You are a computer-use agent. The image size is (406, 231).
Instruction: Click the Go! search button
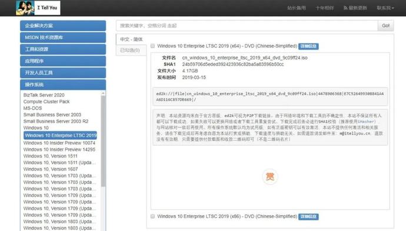[x=385, y=26]
